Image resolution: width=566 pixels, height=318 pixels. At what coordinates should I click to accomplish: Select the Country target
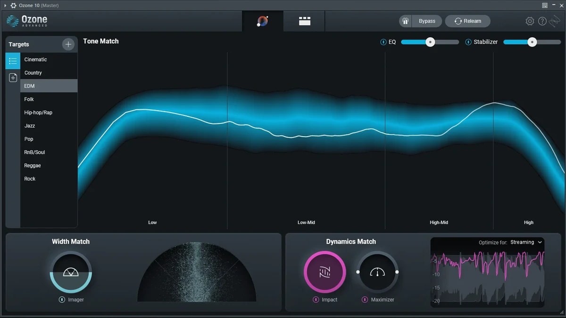click(x=49, y=73)
